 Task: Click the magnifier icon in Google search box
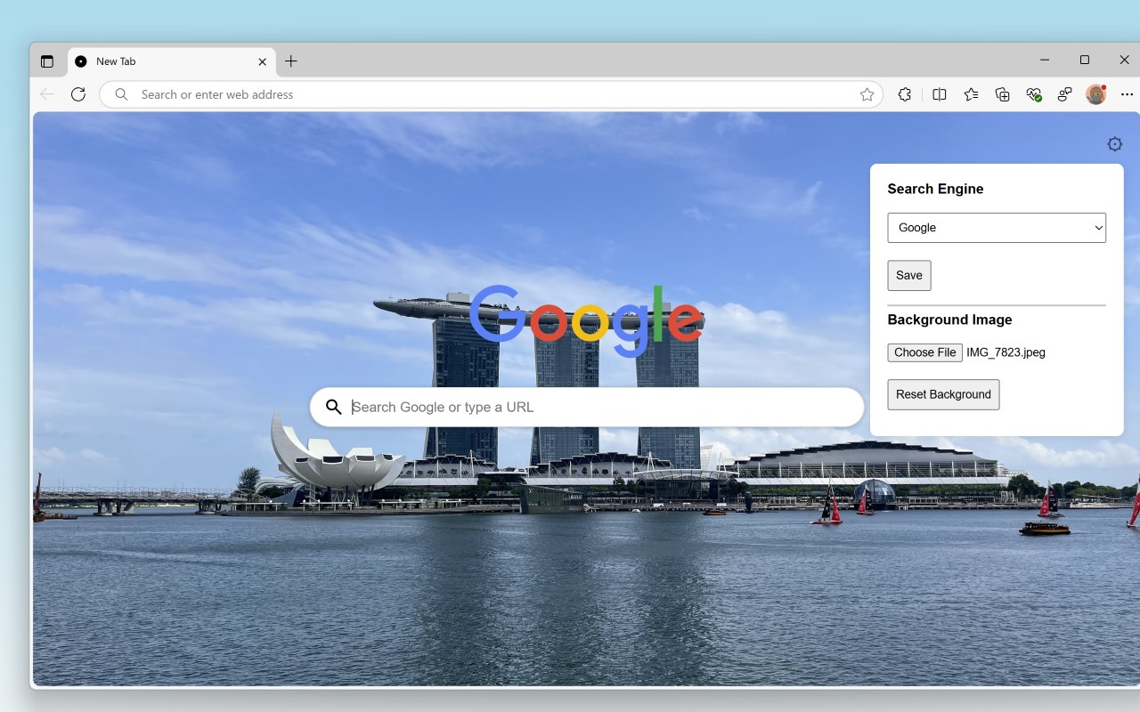[333, 407]
